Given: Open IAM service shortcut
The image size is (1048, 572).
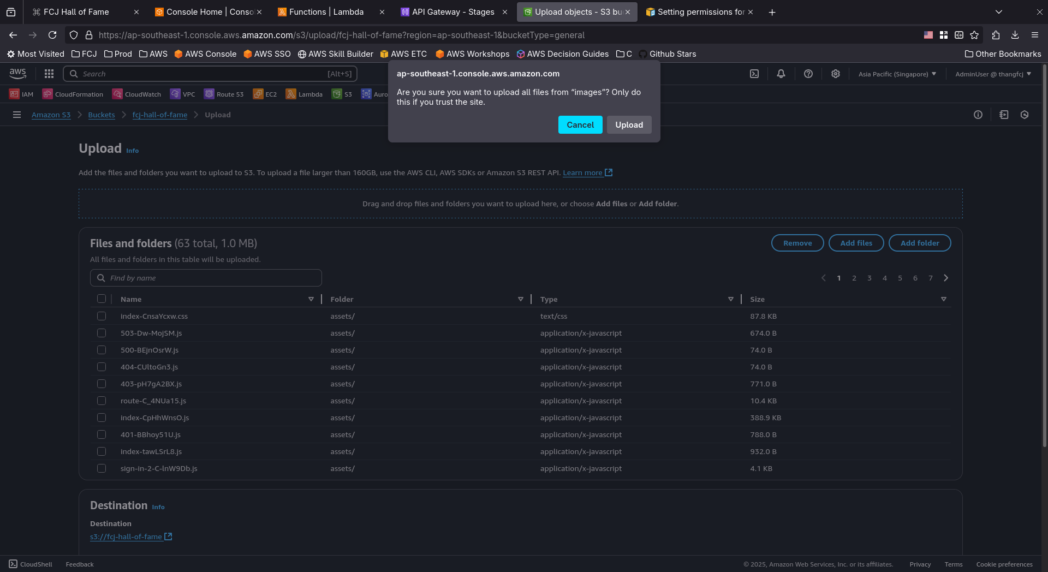Looking at the screenshot, I should (x=21, y=94).
